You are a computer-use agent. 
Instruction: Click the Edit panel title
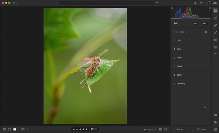(x=176, y=23)
